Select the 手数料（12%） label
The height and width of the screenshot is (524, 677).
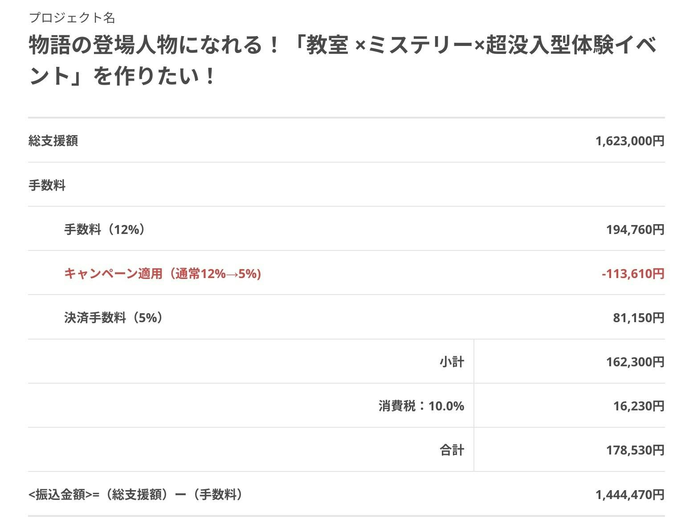point(105,229)
